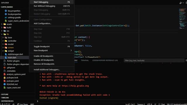Open .flutter-plugins-dependencies file
The image size is (187, 105).
tap(18, 64)
